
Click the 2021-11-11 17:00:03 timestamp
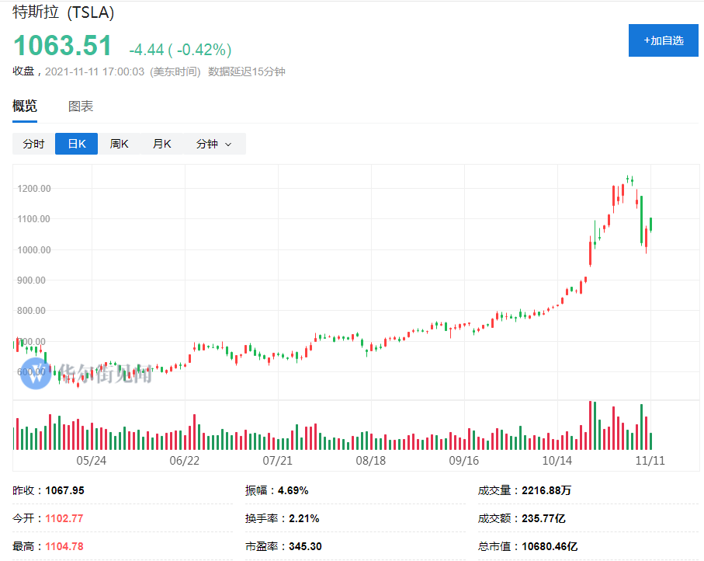[95, 72]
